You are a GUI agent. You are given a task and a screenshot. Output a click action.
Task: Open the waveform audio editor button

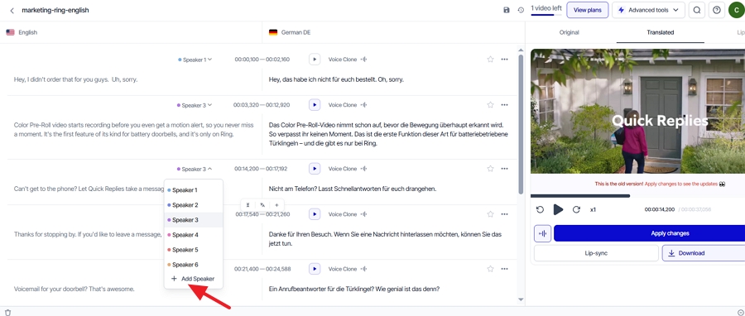click(x=542, y=233)
